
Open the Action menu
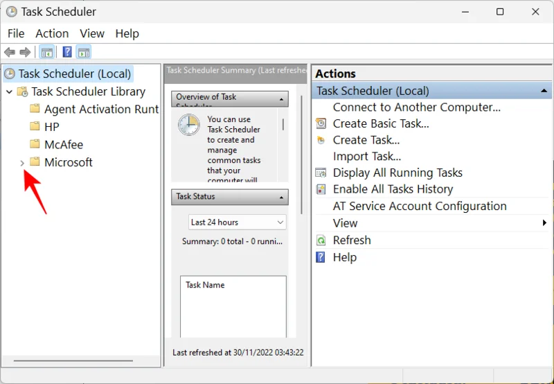pyautogui.click(x=52, y=33)
